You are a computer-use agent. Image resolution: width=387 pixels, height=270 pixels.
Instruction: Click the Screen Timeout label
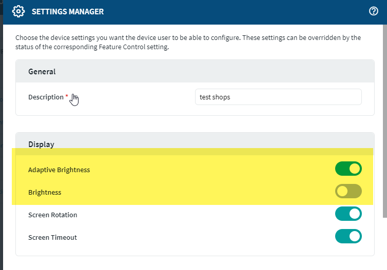[52, 237]
